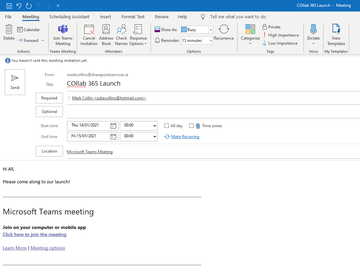
Task: Open the Address Book
Action: pyautogui.click(x=106, y=35)
